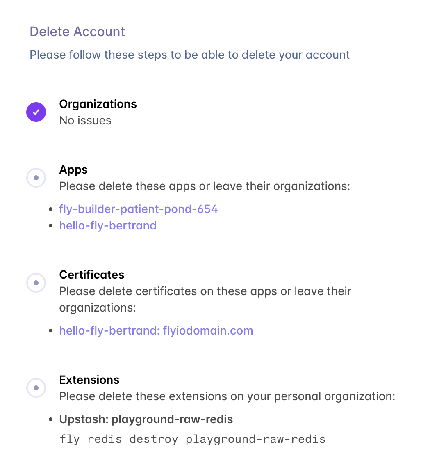This screenshot has width=421, height=472.
Task: Open the hello-fly-bertrand flyiodomain.com certificate link
Action: coord(156,330)
